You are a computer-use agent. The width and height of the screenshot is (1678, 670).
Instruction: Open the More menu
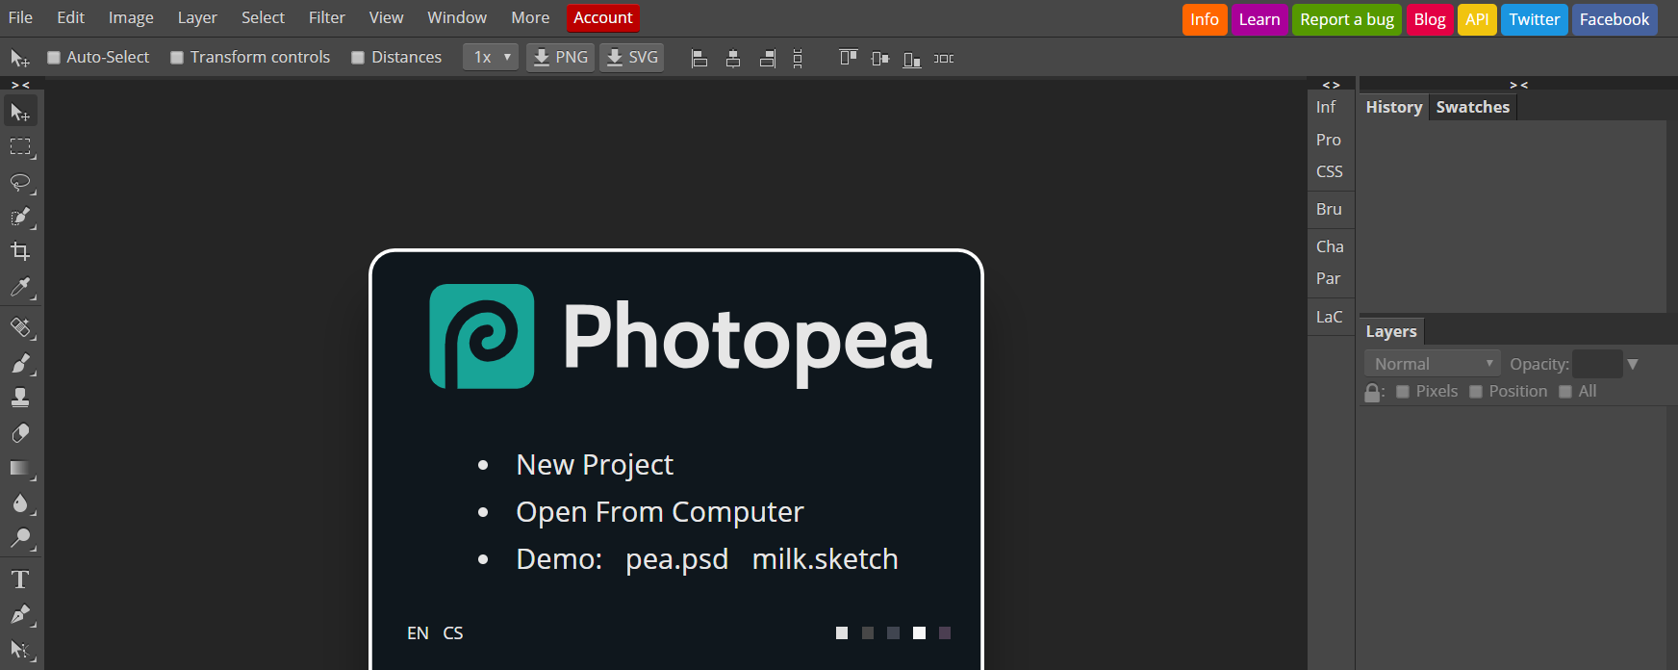point(530,17)
